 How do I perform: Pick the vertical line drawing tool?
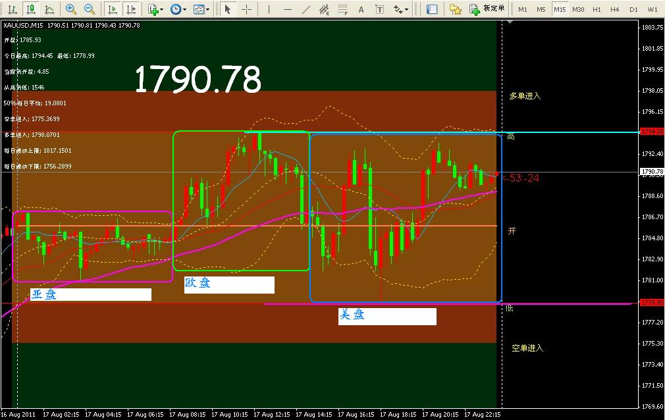click(x=269, y=9)
